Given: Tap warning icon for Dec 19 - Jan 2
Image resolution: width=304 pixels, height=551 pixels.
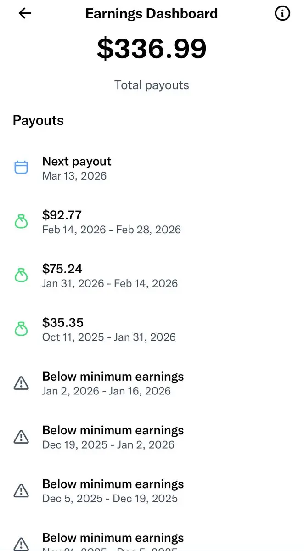Looking at the screenshot, I should point(21,437).
